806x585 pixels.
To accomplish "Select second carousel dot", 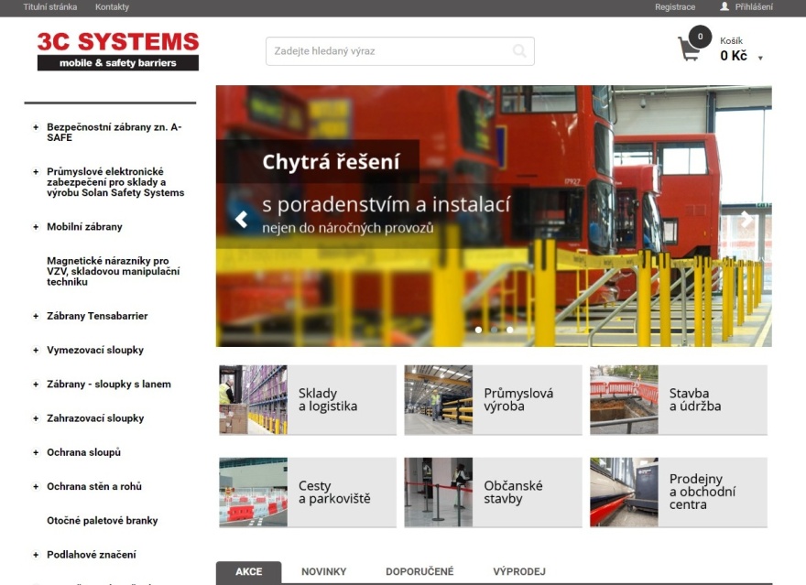I will click(x=494, y=330).
